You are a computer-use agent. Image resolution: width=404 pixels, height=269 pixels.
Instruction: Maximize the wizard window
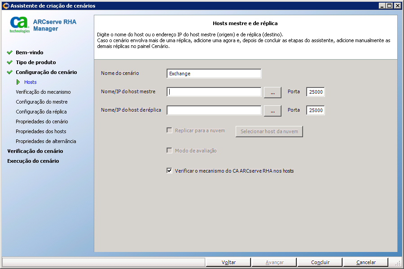tap(389, 6)
